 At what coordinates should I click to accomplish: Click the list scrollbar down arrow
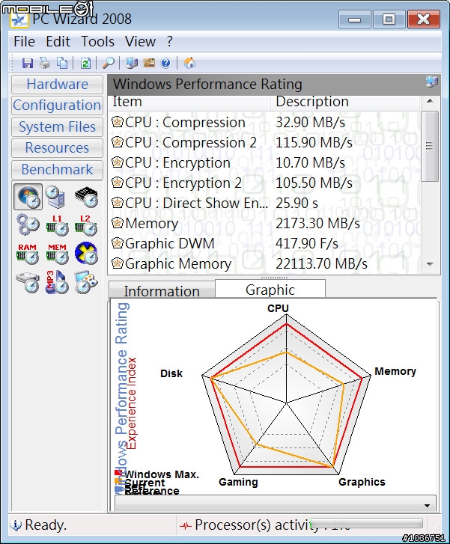pos(430,264)
